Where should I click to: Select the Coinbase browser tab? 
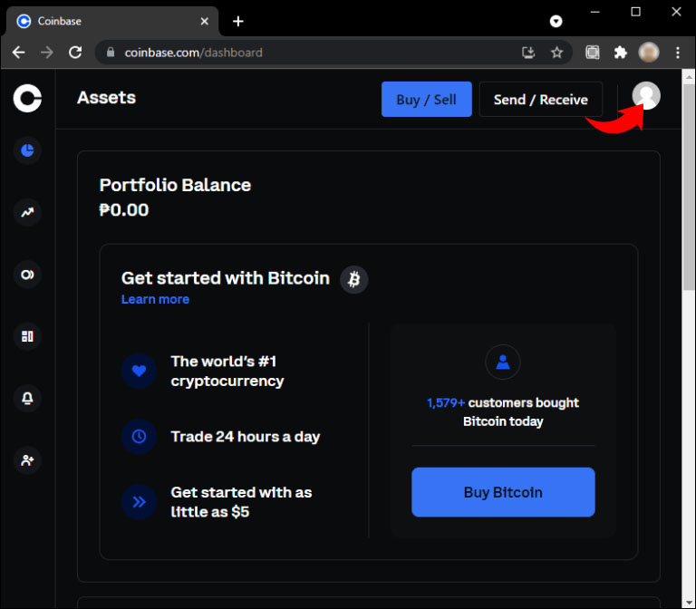point(109,21)
